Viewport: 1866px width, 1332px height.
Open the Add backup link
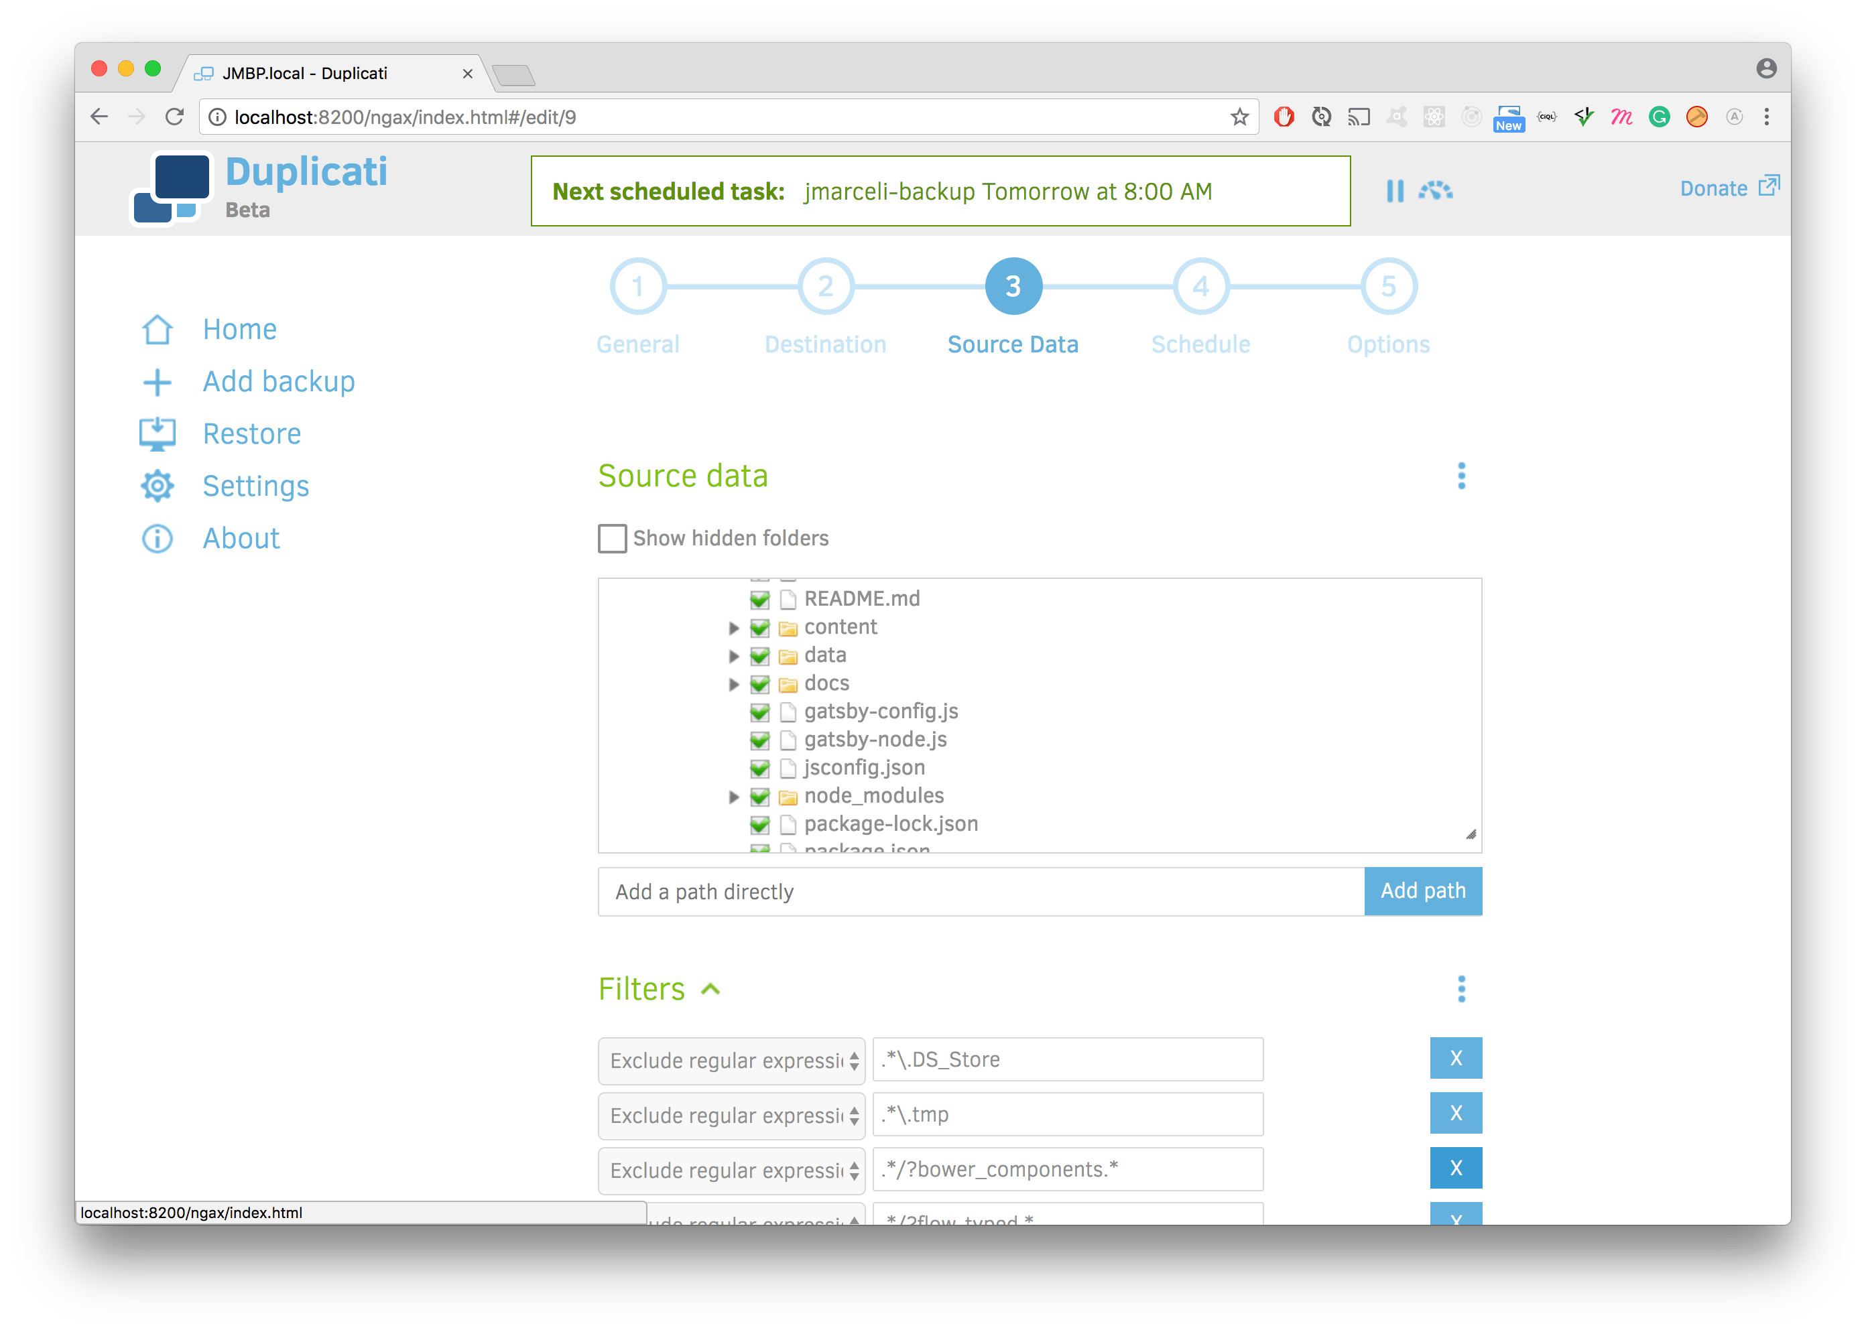279,382
